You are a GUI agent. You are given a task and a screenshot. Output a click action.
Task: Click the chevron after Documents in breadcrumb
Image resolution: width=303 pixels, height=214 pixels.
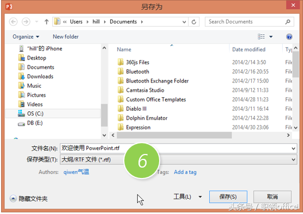point(142,22)
